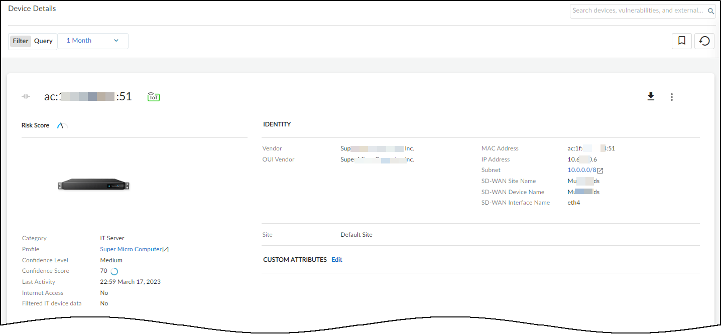
Task: Click the bookmark icon button
Action: 681,41
